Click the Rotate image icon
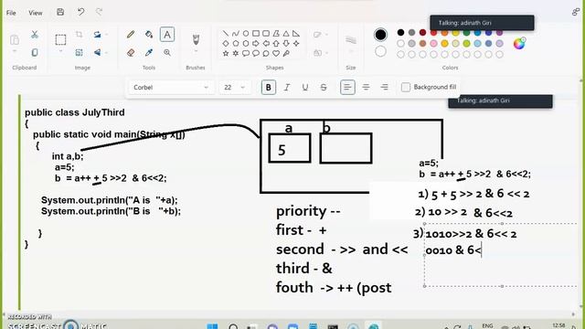Viewport: 585px width, 329px height. pyautogui.click(x=97, y=35)
